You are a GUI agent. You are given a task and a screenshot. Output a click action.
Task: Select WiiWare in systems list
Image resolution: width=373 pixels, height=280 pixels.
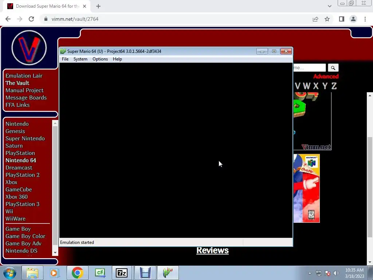[15, 219]
